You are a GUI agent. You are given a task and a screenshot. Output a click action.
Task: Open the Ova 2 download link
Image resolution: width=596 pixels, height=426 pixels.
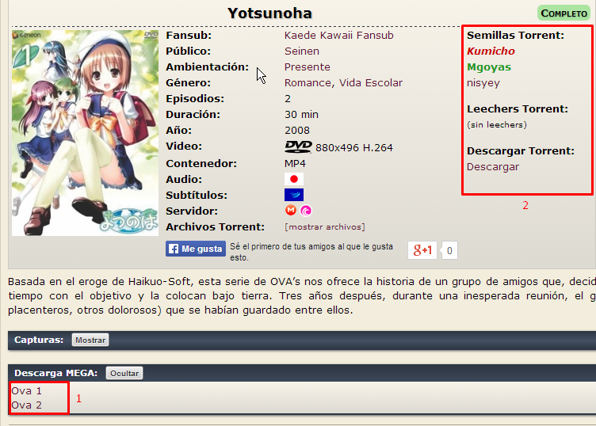[26, 405]
